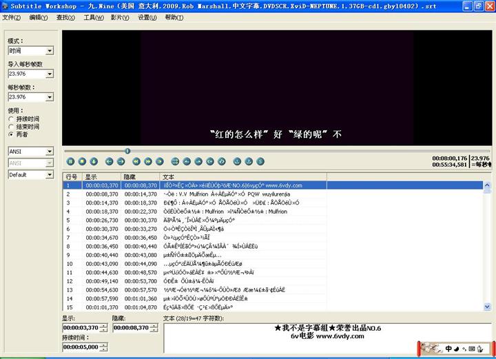
Task: Click the round S icon in playback toolbar
Action: coord(260,162)
